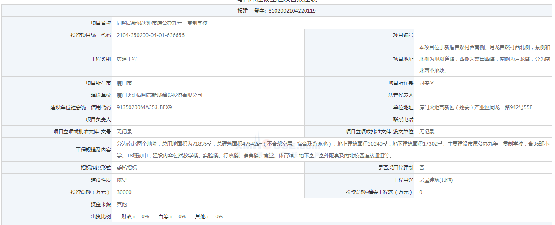Click the 法定代表人 label
Image resolution: width=555 pixels, height=225 pixels.
401,95
